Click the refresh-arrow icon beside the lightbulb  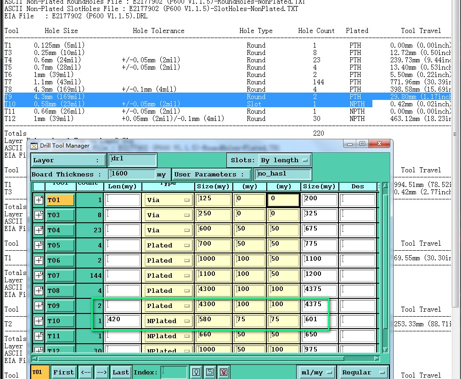(x=210, y=372)
